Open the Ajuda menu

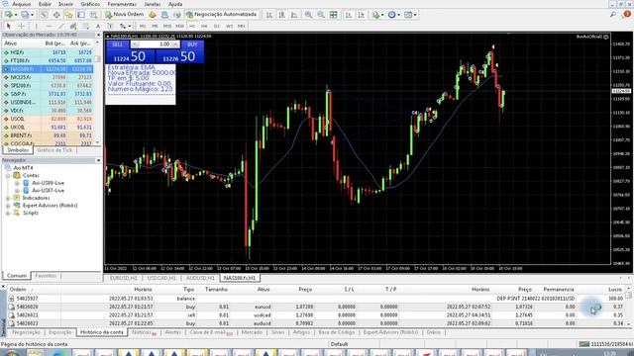(175, 4)
